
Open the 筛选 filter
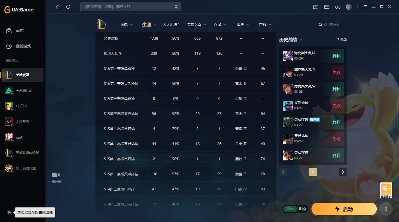point(342,39)
